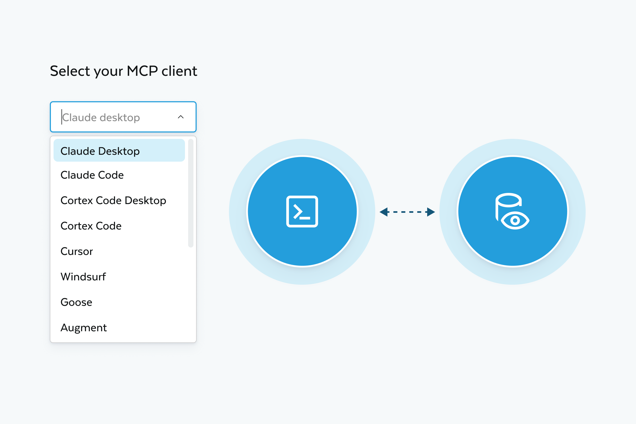Click the database eye icon
The image size is (636, 424).
[512, 211]
